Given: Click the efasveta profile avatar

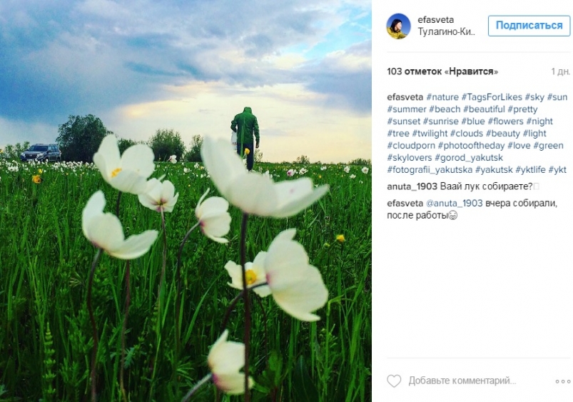Looking at the screenshot, I should click(398, 26).
